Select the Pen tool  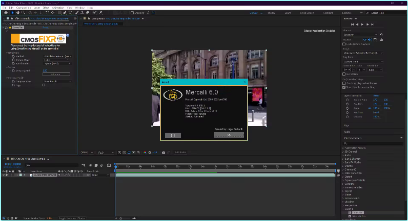click(66, 12)
